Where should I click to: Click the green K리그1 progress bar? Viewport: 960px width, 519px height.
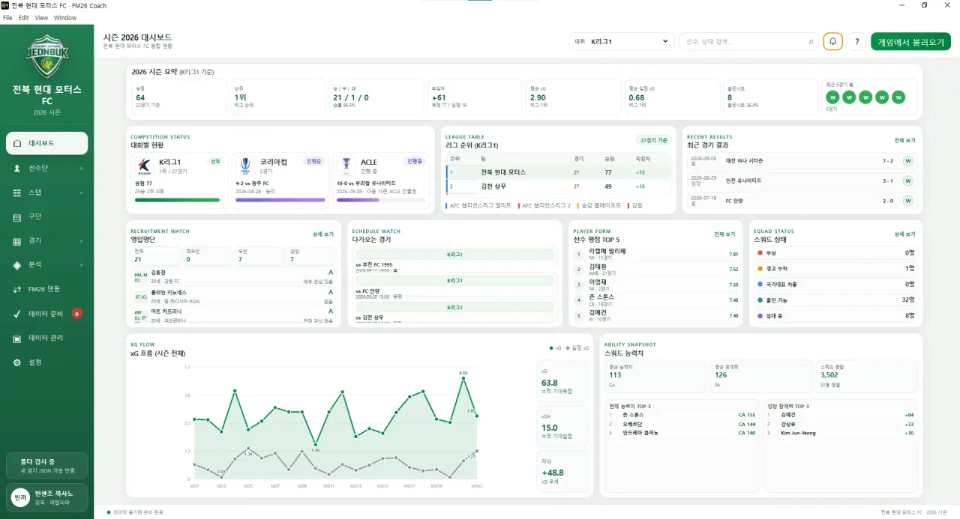click(x=178, y=200)
